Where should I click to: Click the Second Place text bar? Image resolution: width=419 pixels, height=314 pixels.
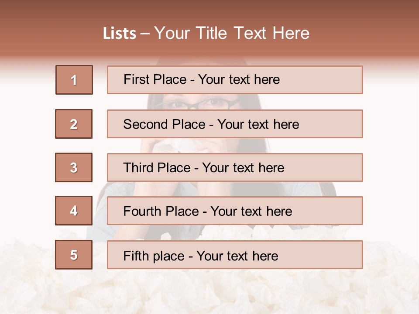235,124
